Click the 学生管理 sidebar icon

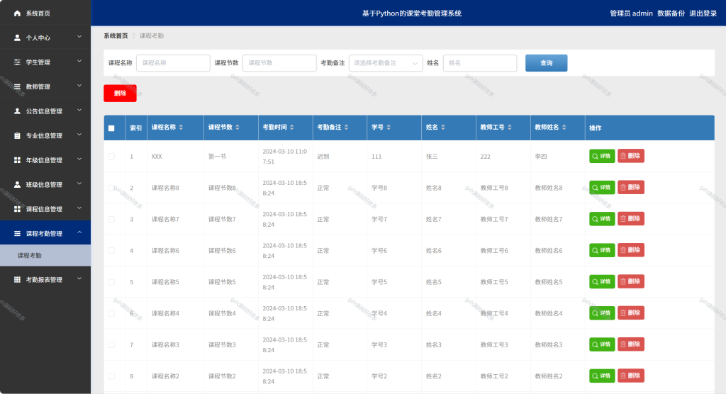pos(17,62)
